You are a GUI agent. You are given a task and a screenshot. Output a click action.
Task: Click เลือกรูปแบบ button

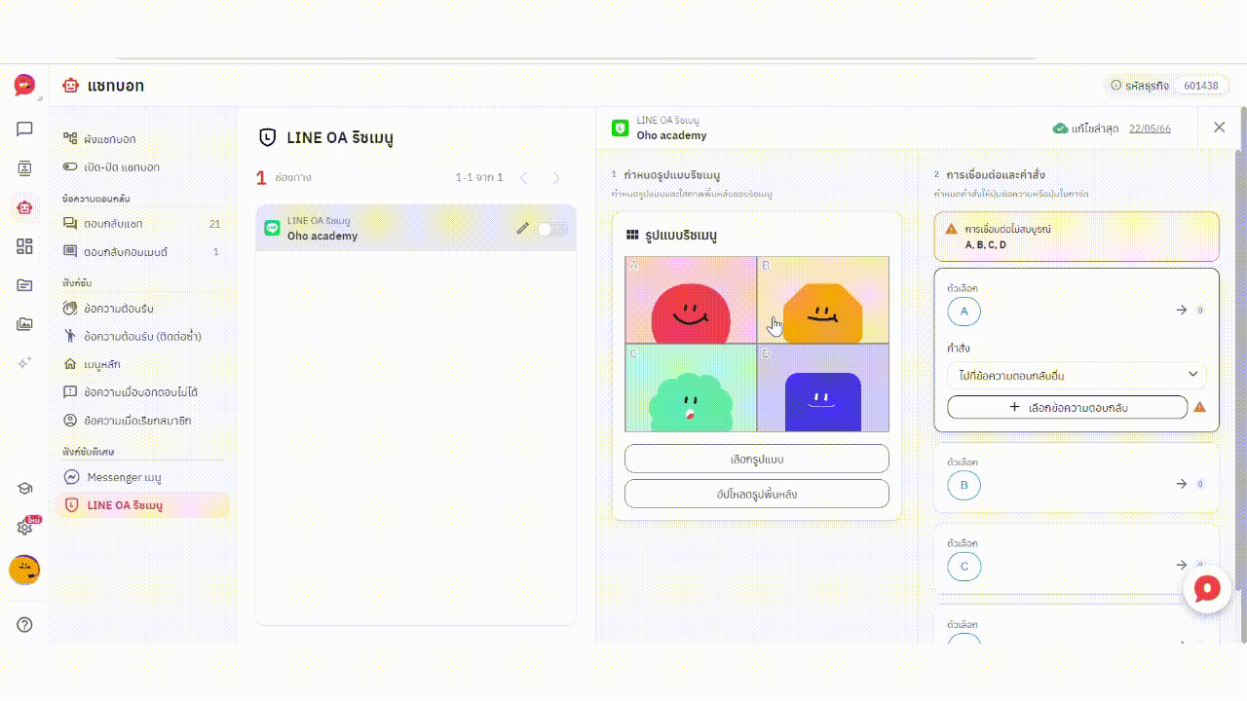pos(757,459)
